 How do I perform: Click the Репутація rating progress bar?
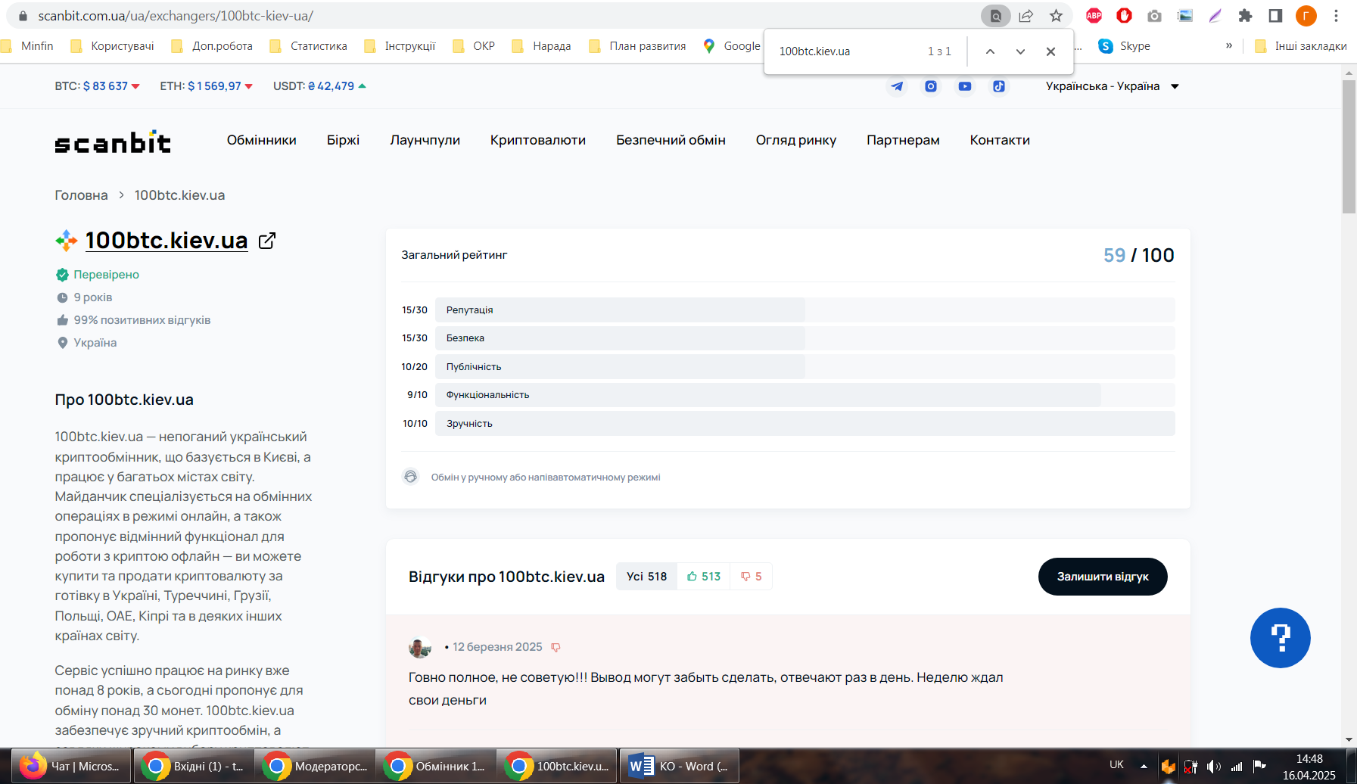(805, 310)
